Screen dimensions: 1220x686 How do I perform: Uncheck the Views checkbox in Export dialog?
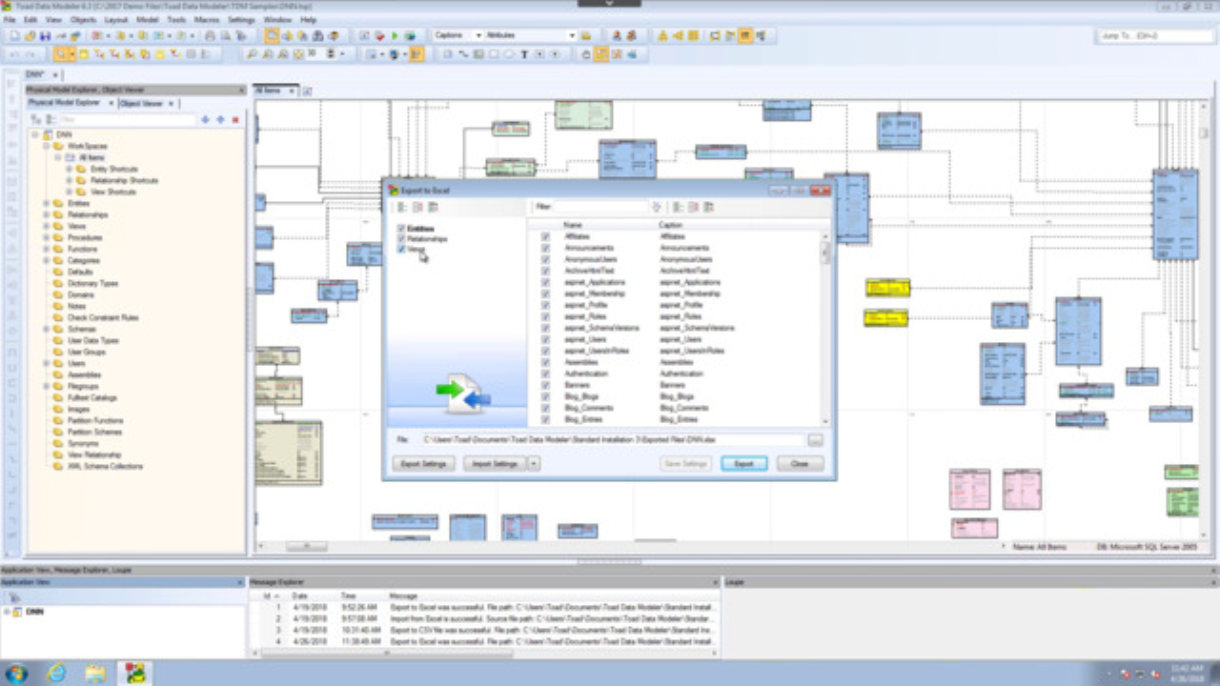point(401,249)
